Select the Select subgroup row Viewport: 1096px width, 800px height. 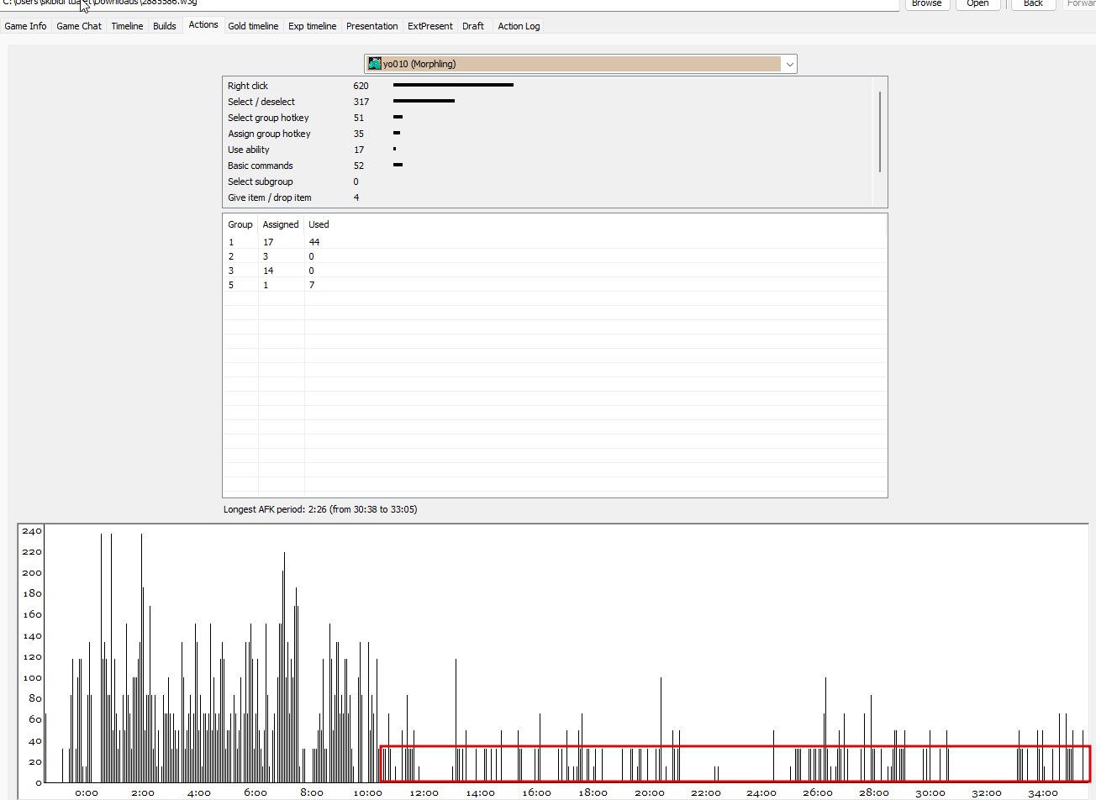[x=548, y=182]
